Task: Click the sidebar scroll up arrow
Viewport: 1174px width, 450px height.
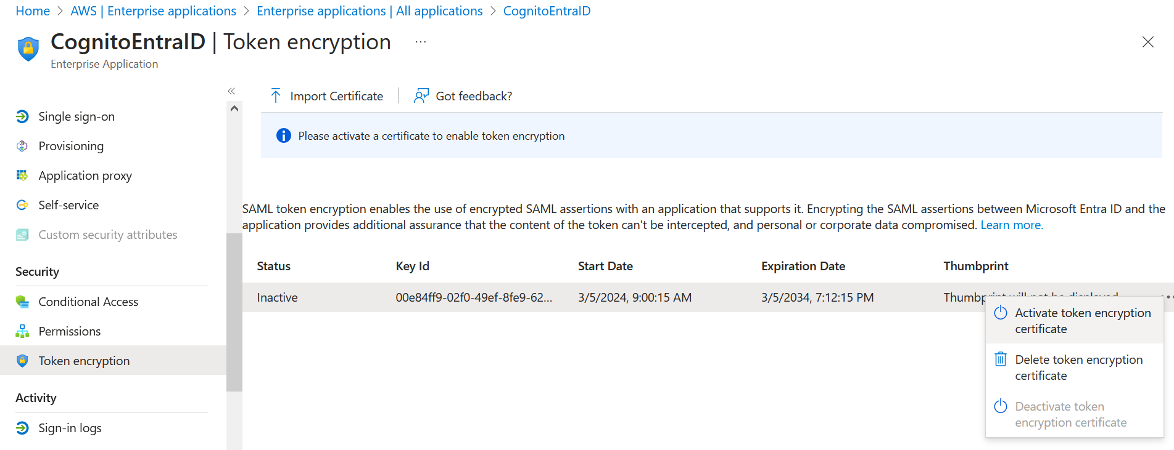Action: click(x=234, y=108)
